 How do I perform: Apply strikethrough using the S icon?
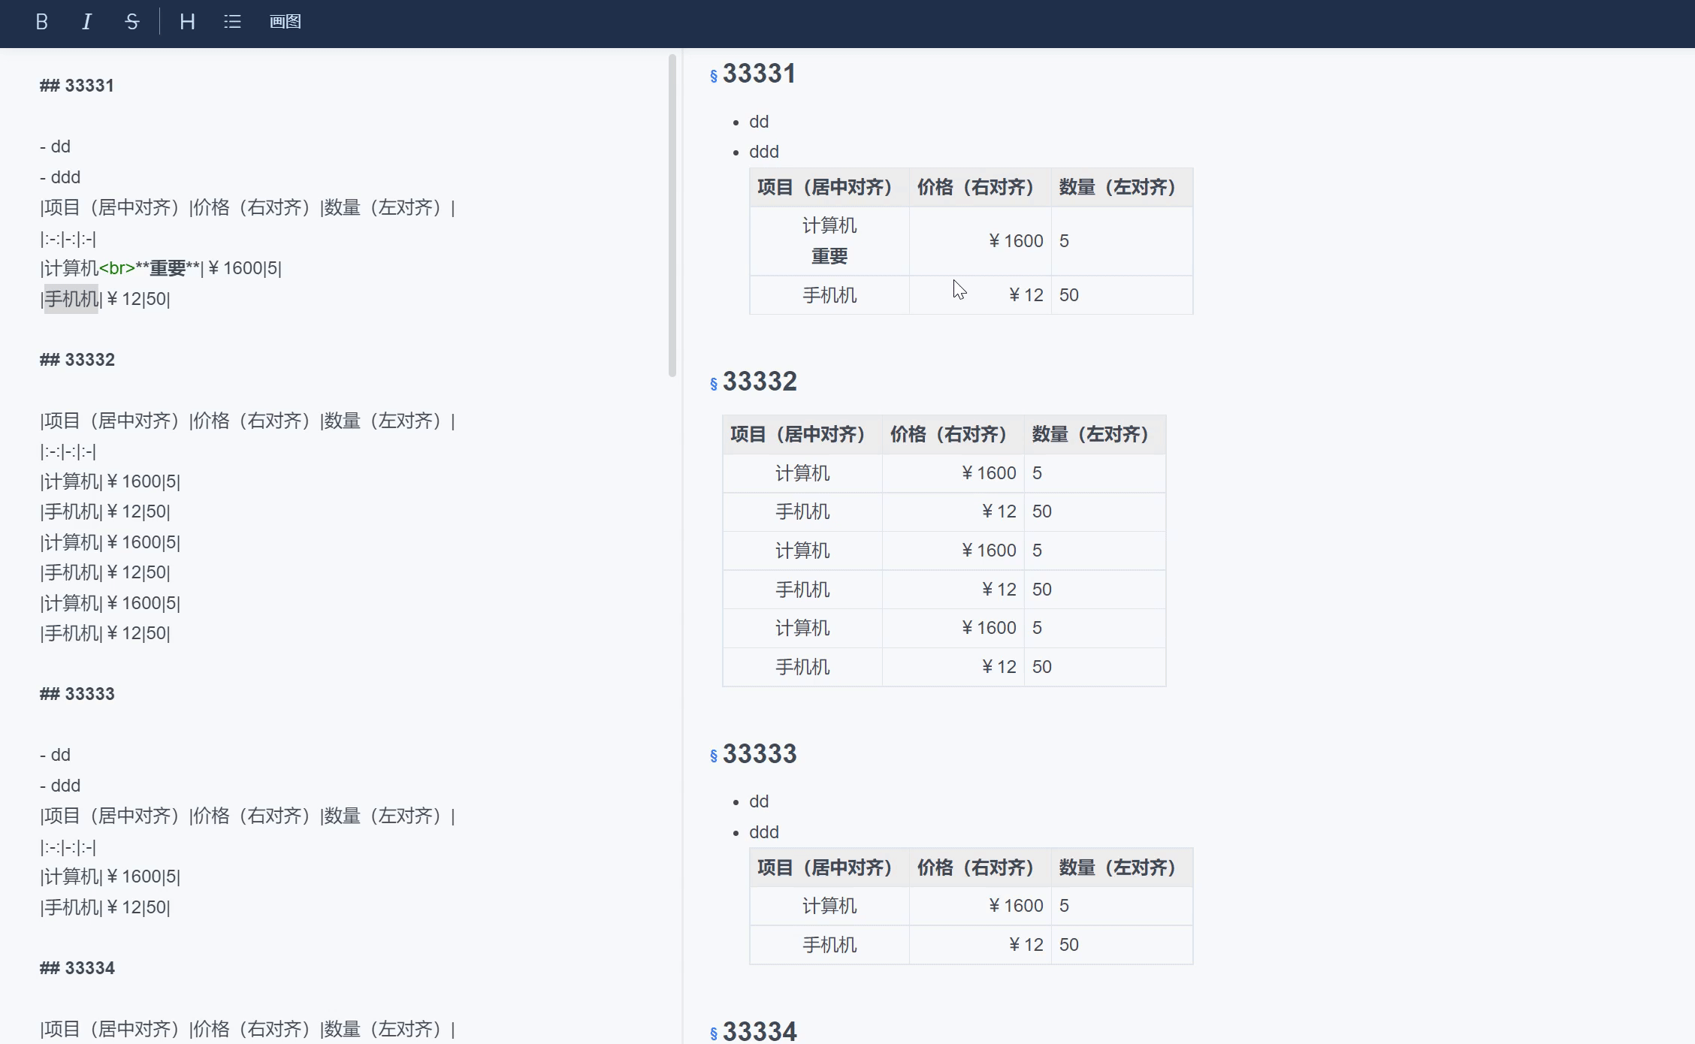[131, 22]
